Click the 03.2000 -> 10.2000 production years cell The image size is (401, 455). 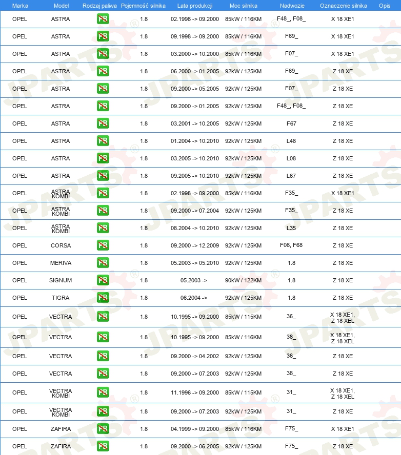click(195, 54)
